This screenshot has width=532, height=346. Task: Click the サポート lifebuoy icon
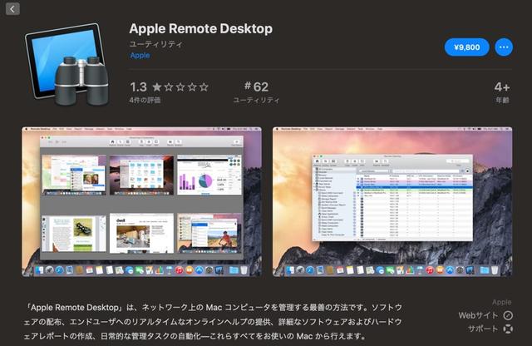(x=508, y=329)
